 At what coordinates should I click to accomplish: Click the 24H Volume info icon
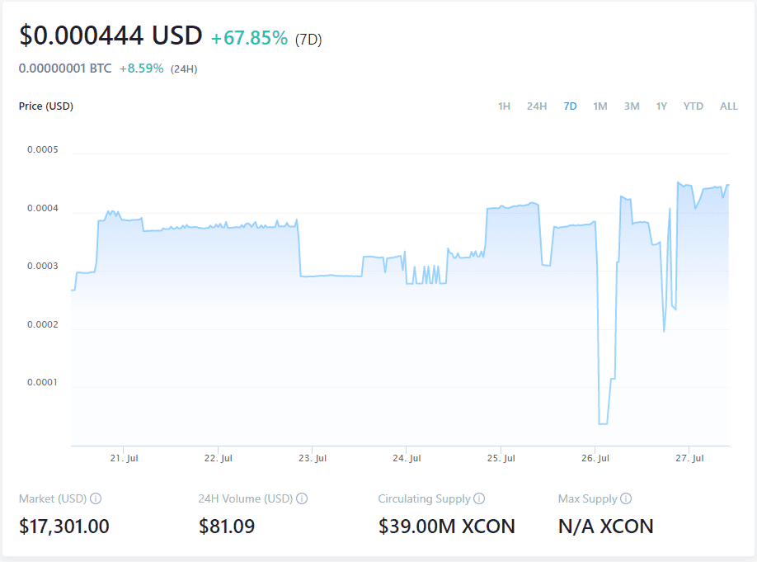[302, 498]
